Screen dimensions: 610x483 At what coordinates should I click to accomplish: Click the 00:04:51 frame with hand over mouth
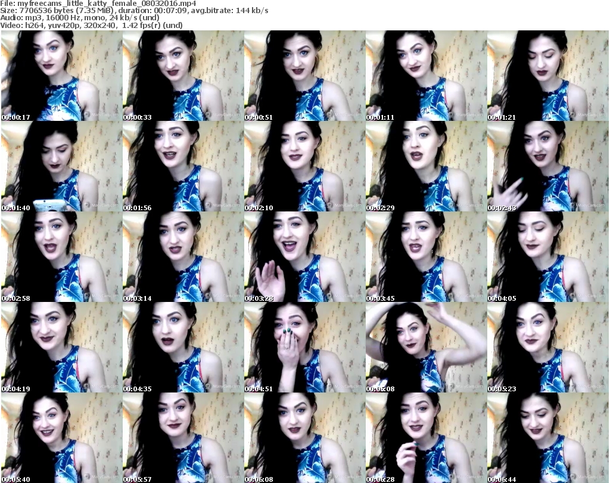tap(304, 347)
